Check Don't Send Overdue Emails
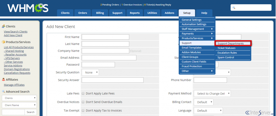The width and height of the screenshot is (276, 116). tap(83, 102)
